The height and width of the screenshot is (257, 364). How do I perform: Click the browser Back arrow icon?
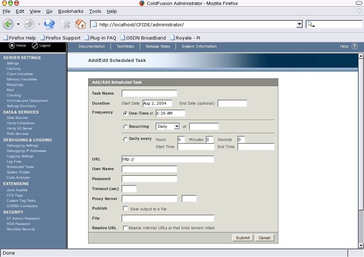tap(9, 24)
